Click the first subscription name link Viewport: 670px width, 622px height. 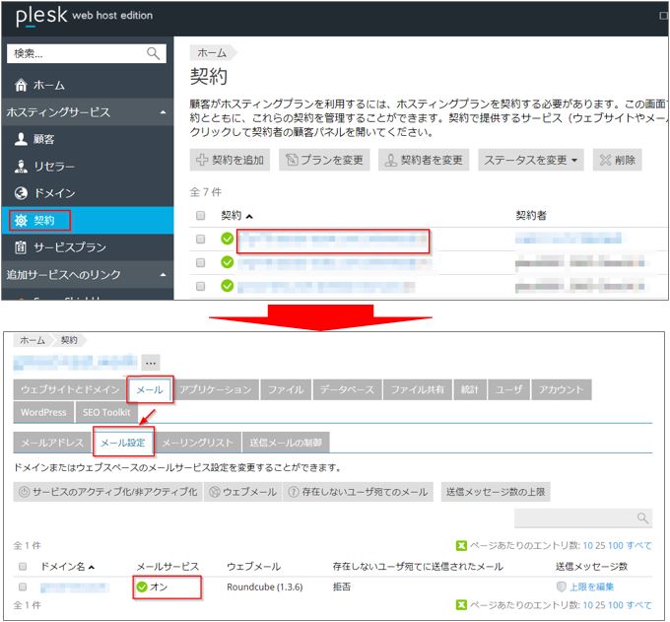click(333, 242)
